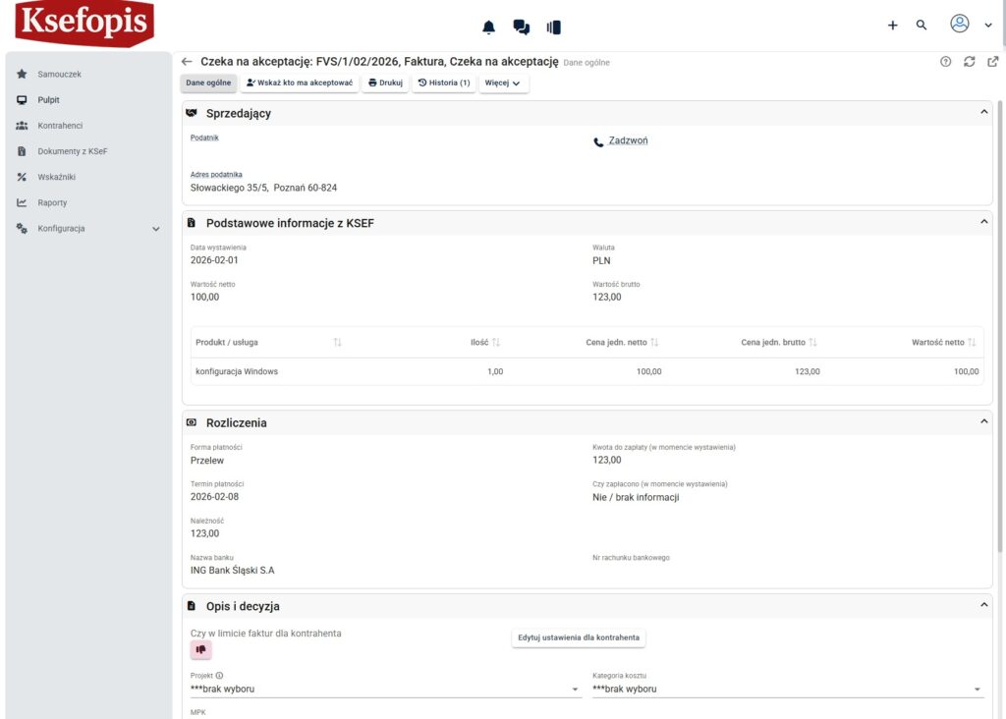Click Edytuj ustawienia dla kontrahenta button
Image resolution: width=1006 pixels, height=719 pixels.
[x=578, y=637]
